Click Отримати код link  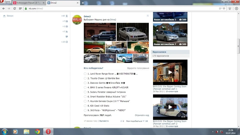pos(142,115)
